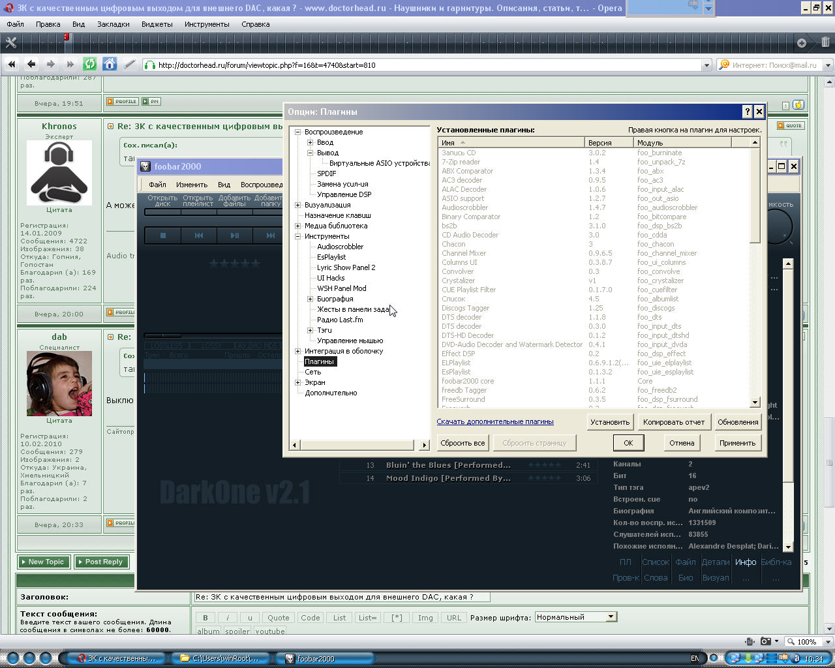Screen dimensions: 835x668
Task: Click the foobar2000 Stop playback button
Action: 163,235
